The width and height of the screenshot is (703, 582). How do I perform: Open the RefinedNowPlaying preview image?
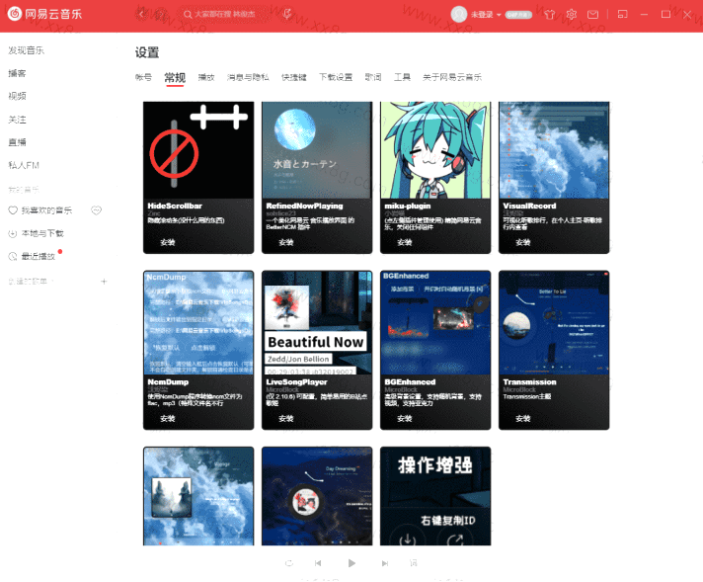point(317,150)
